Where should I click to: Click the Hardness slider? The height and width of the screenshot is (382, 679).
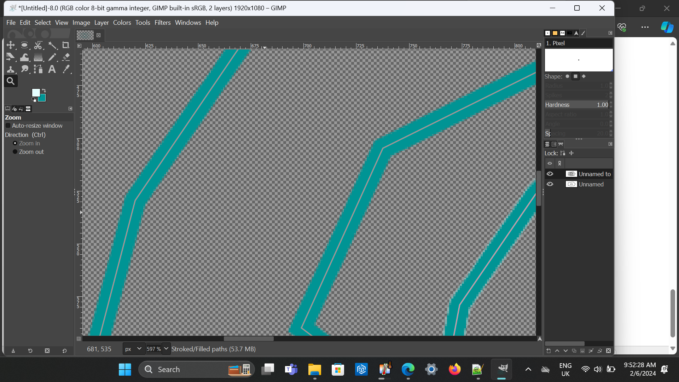pyautogui.click(x=576, y=105)
